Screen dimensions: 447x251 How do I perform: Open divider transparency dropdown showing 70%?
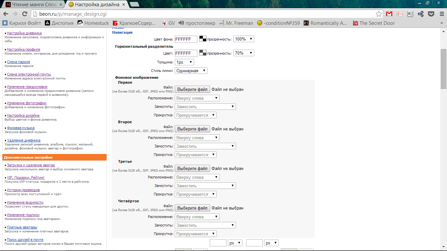[244, 53]
